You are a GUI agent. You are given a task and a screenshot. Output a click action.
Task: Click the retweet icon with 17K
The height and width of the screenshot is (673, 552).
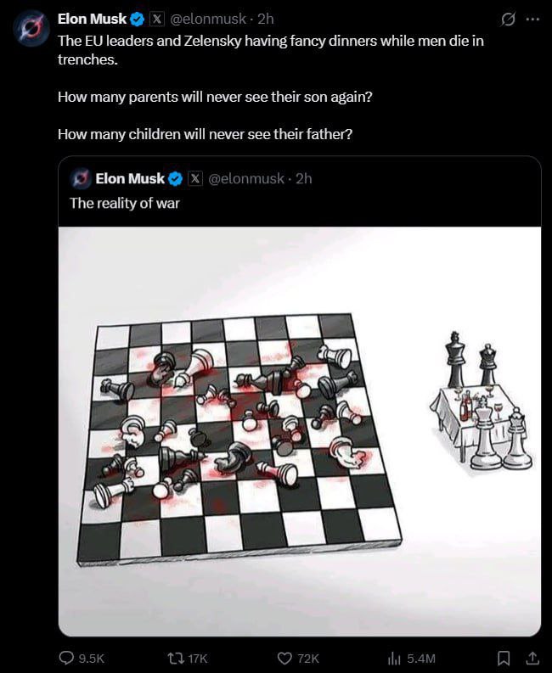(175, 658)
